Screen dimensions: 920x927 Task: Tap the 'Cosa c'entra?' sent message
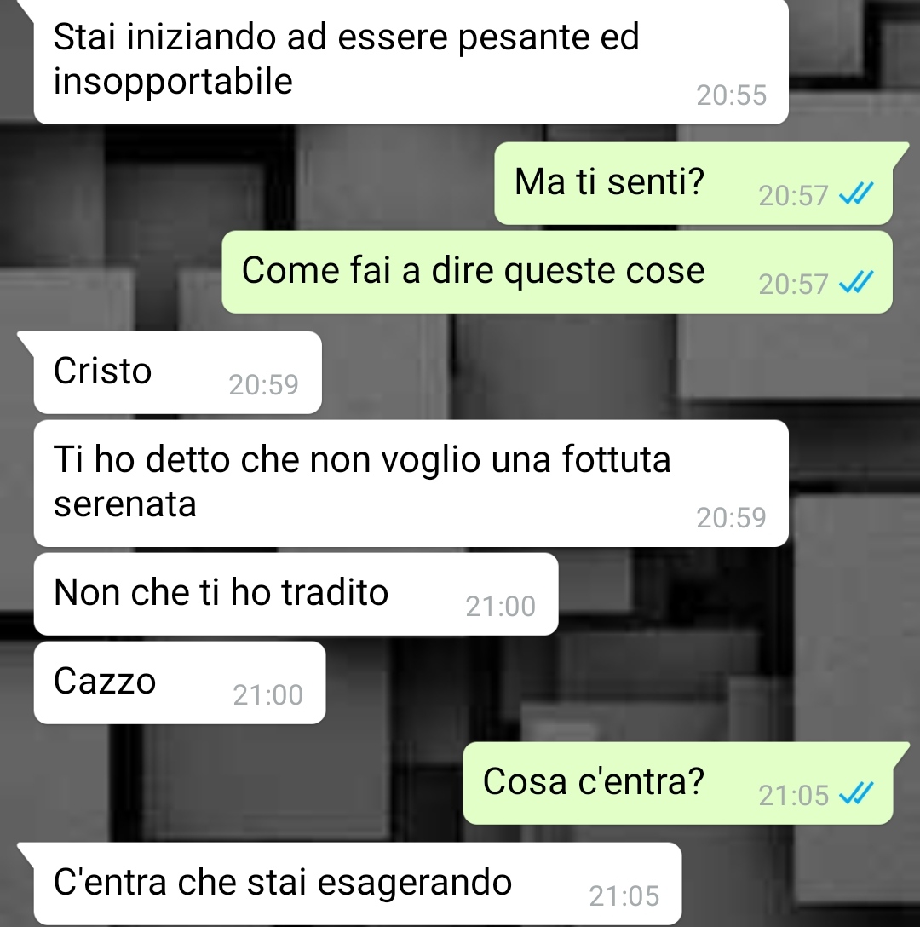pyautogui.click(x=677, y=783)
